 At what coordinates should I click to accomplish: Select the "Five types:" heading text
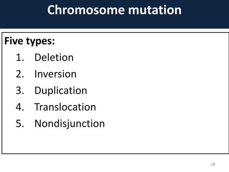(x=29, y=41)
